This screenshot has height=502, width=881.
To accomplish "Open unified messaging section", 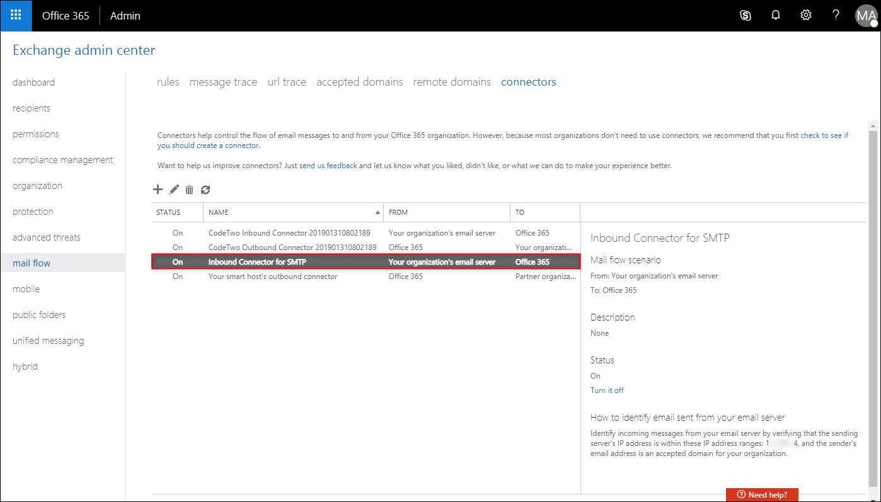I will pyautogui.click(x=48, y=341).
